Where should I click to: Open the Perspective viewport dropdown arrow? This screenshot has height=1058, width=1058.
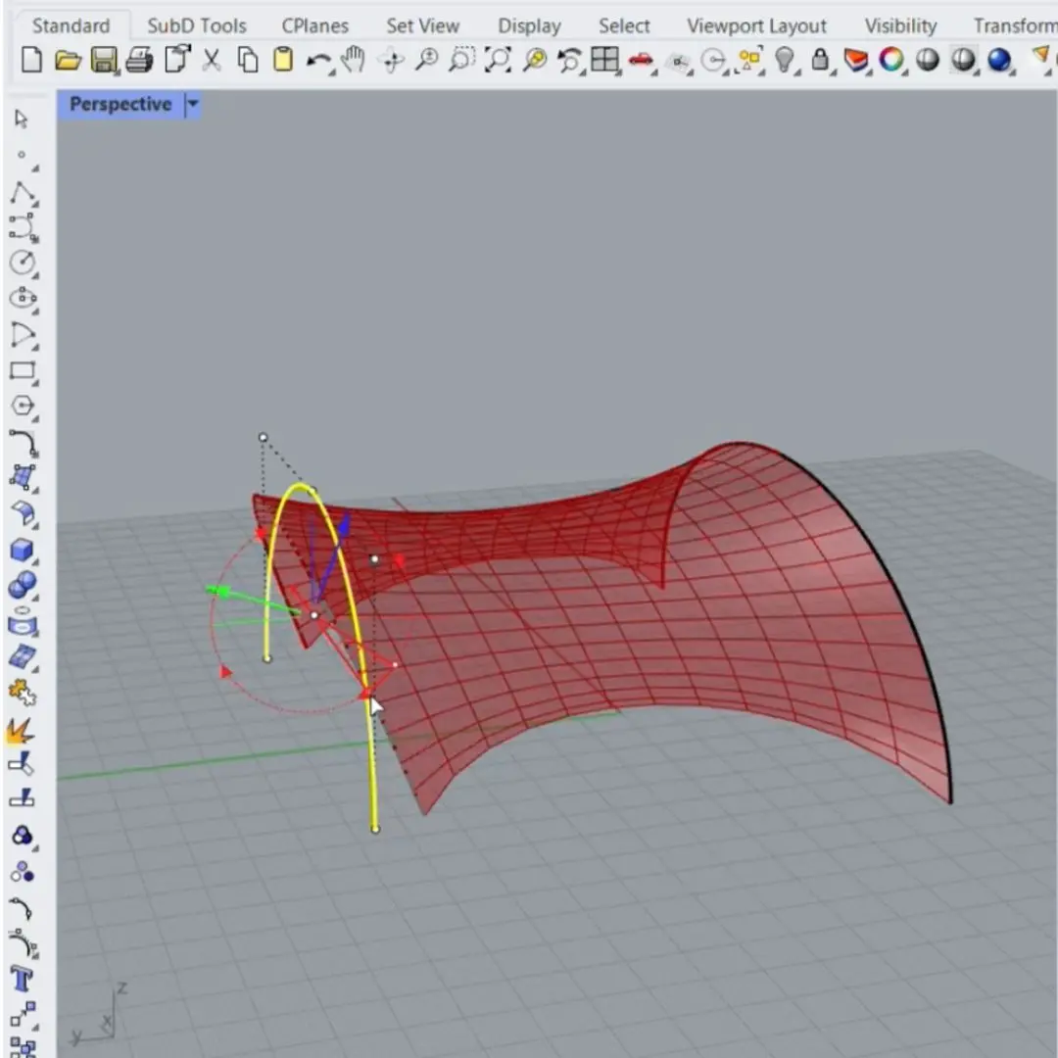pos(192,104)
